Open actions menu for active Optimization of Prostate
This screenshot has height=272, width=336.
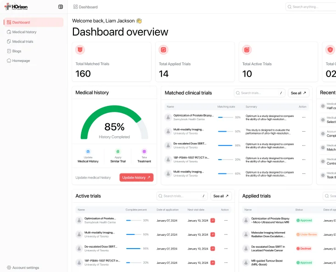tap(226, 220)
